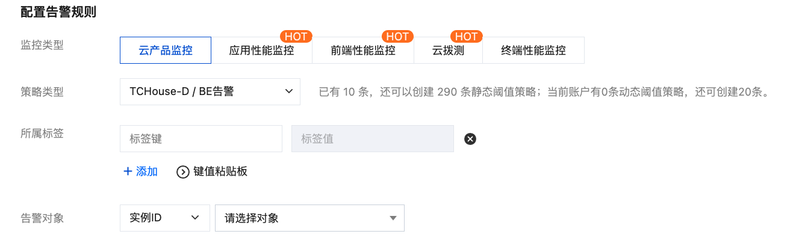The width and height of the screenshot is (802, 243).
Task: Click the circled arrow icon before 键值粘贴板
Action: [183, 172]
